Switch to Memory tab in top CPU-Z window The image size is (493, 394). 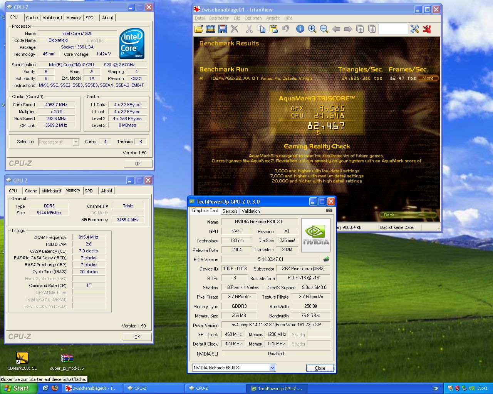(x=74, y=18)
